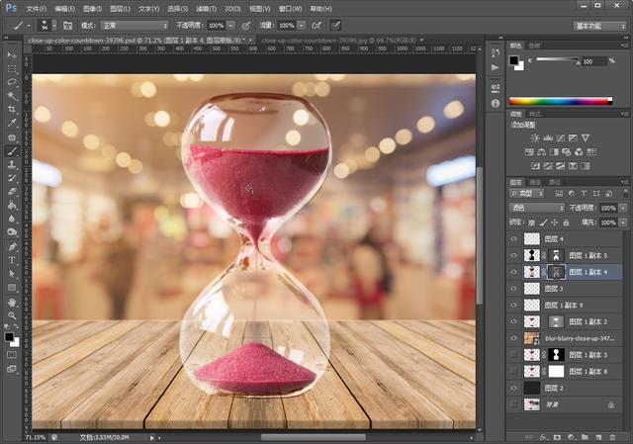Add a Brightness/Contrast adjustment
The height and width of the screenshot is (444, 633).
coord(535,138)
